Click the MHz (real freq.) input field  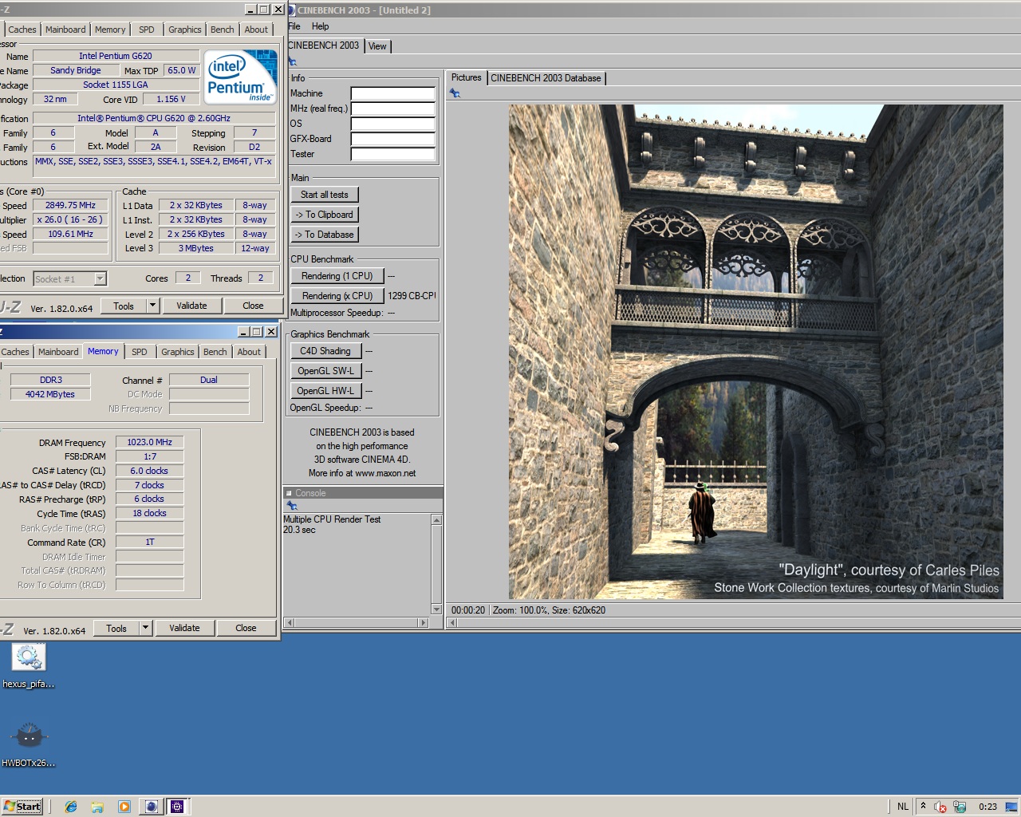[x=393, y=109]
